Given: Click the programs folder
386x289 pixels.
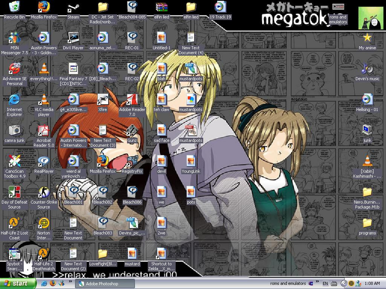Looking at the screenshot, I should tap(367, 223).
